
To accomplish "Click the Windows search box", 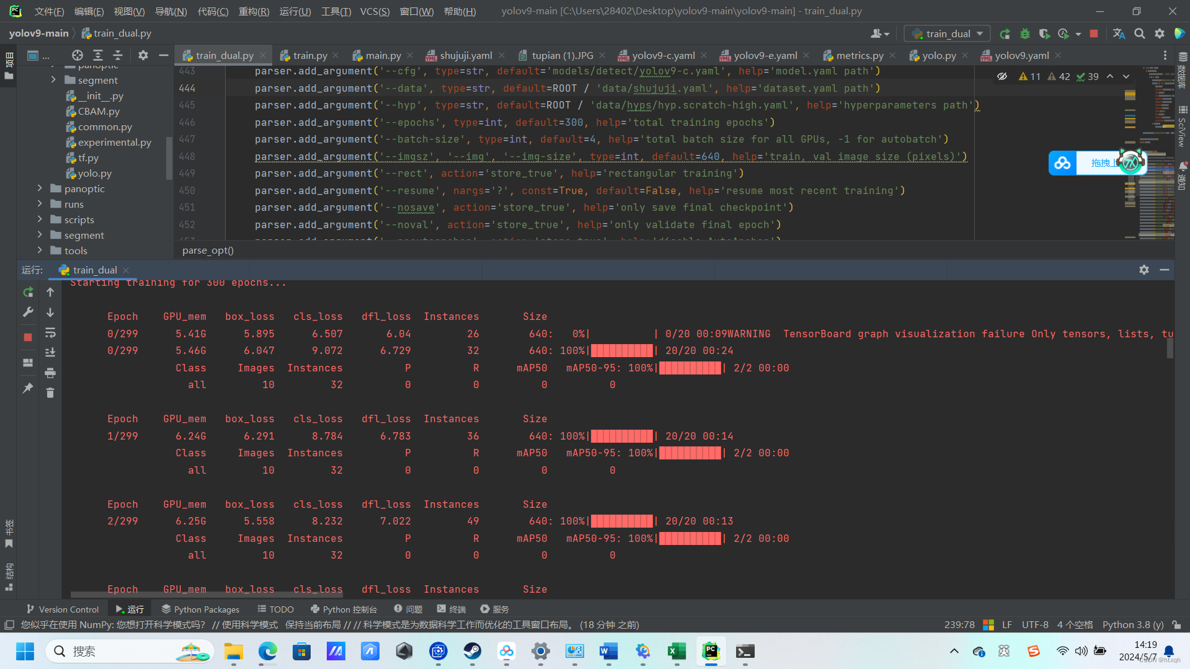I will click(x=130, y=651).
